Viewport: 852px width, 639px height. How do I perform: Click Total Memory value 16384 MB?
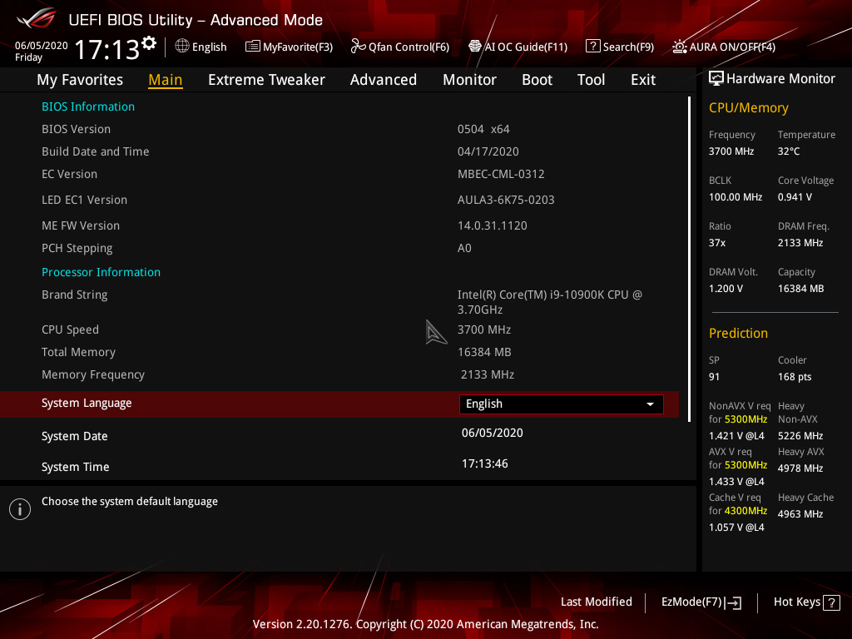coord(484,352)
